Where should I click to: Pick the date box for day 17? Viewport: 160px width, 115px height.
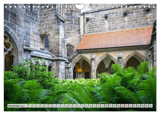click(x=94, y=106)
